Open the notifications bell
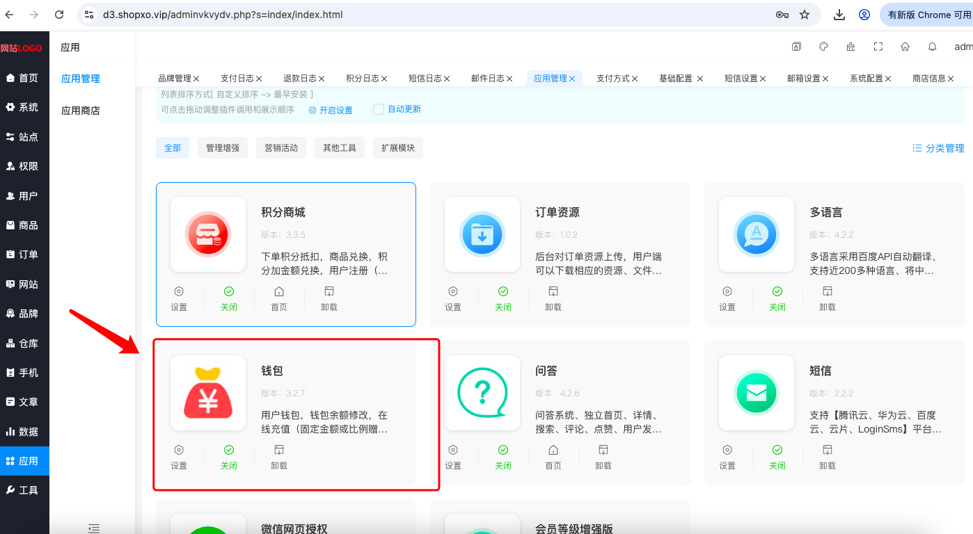Viewport: 973px width, 534px height. tap(933, 47)
